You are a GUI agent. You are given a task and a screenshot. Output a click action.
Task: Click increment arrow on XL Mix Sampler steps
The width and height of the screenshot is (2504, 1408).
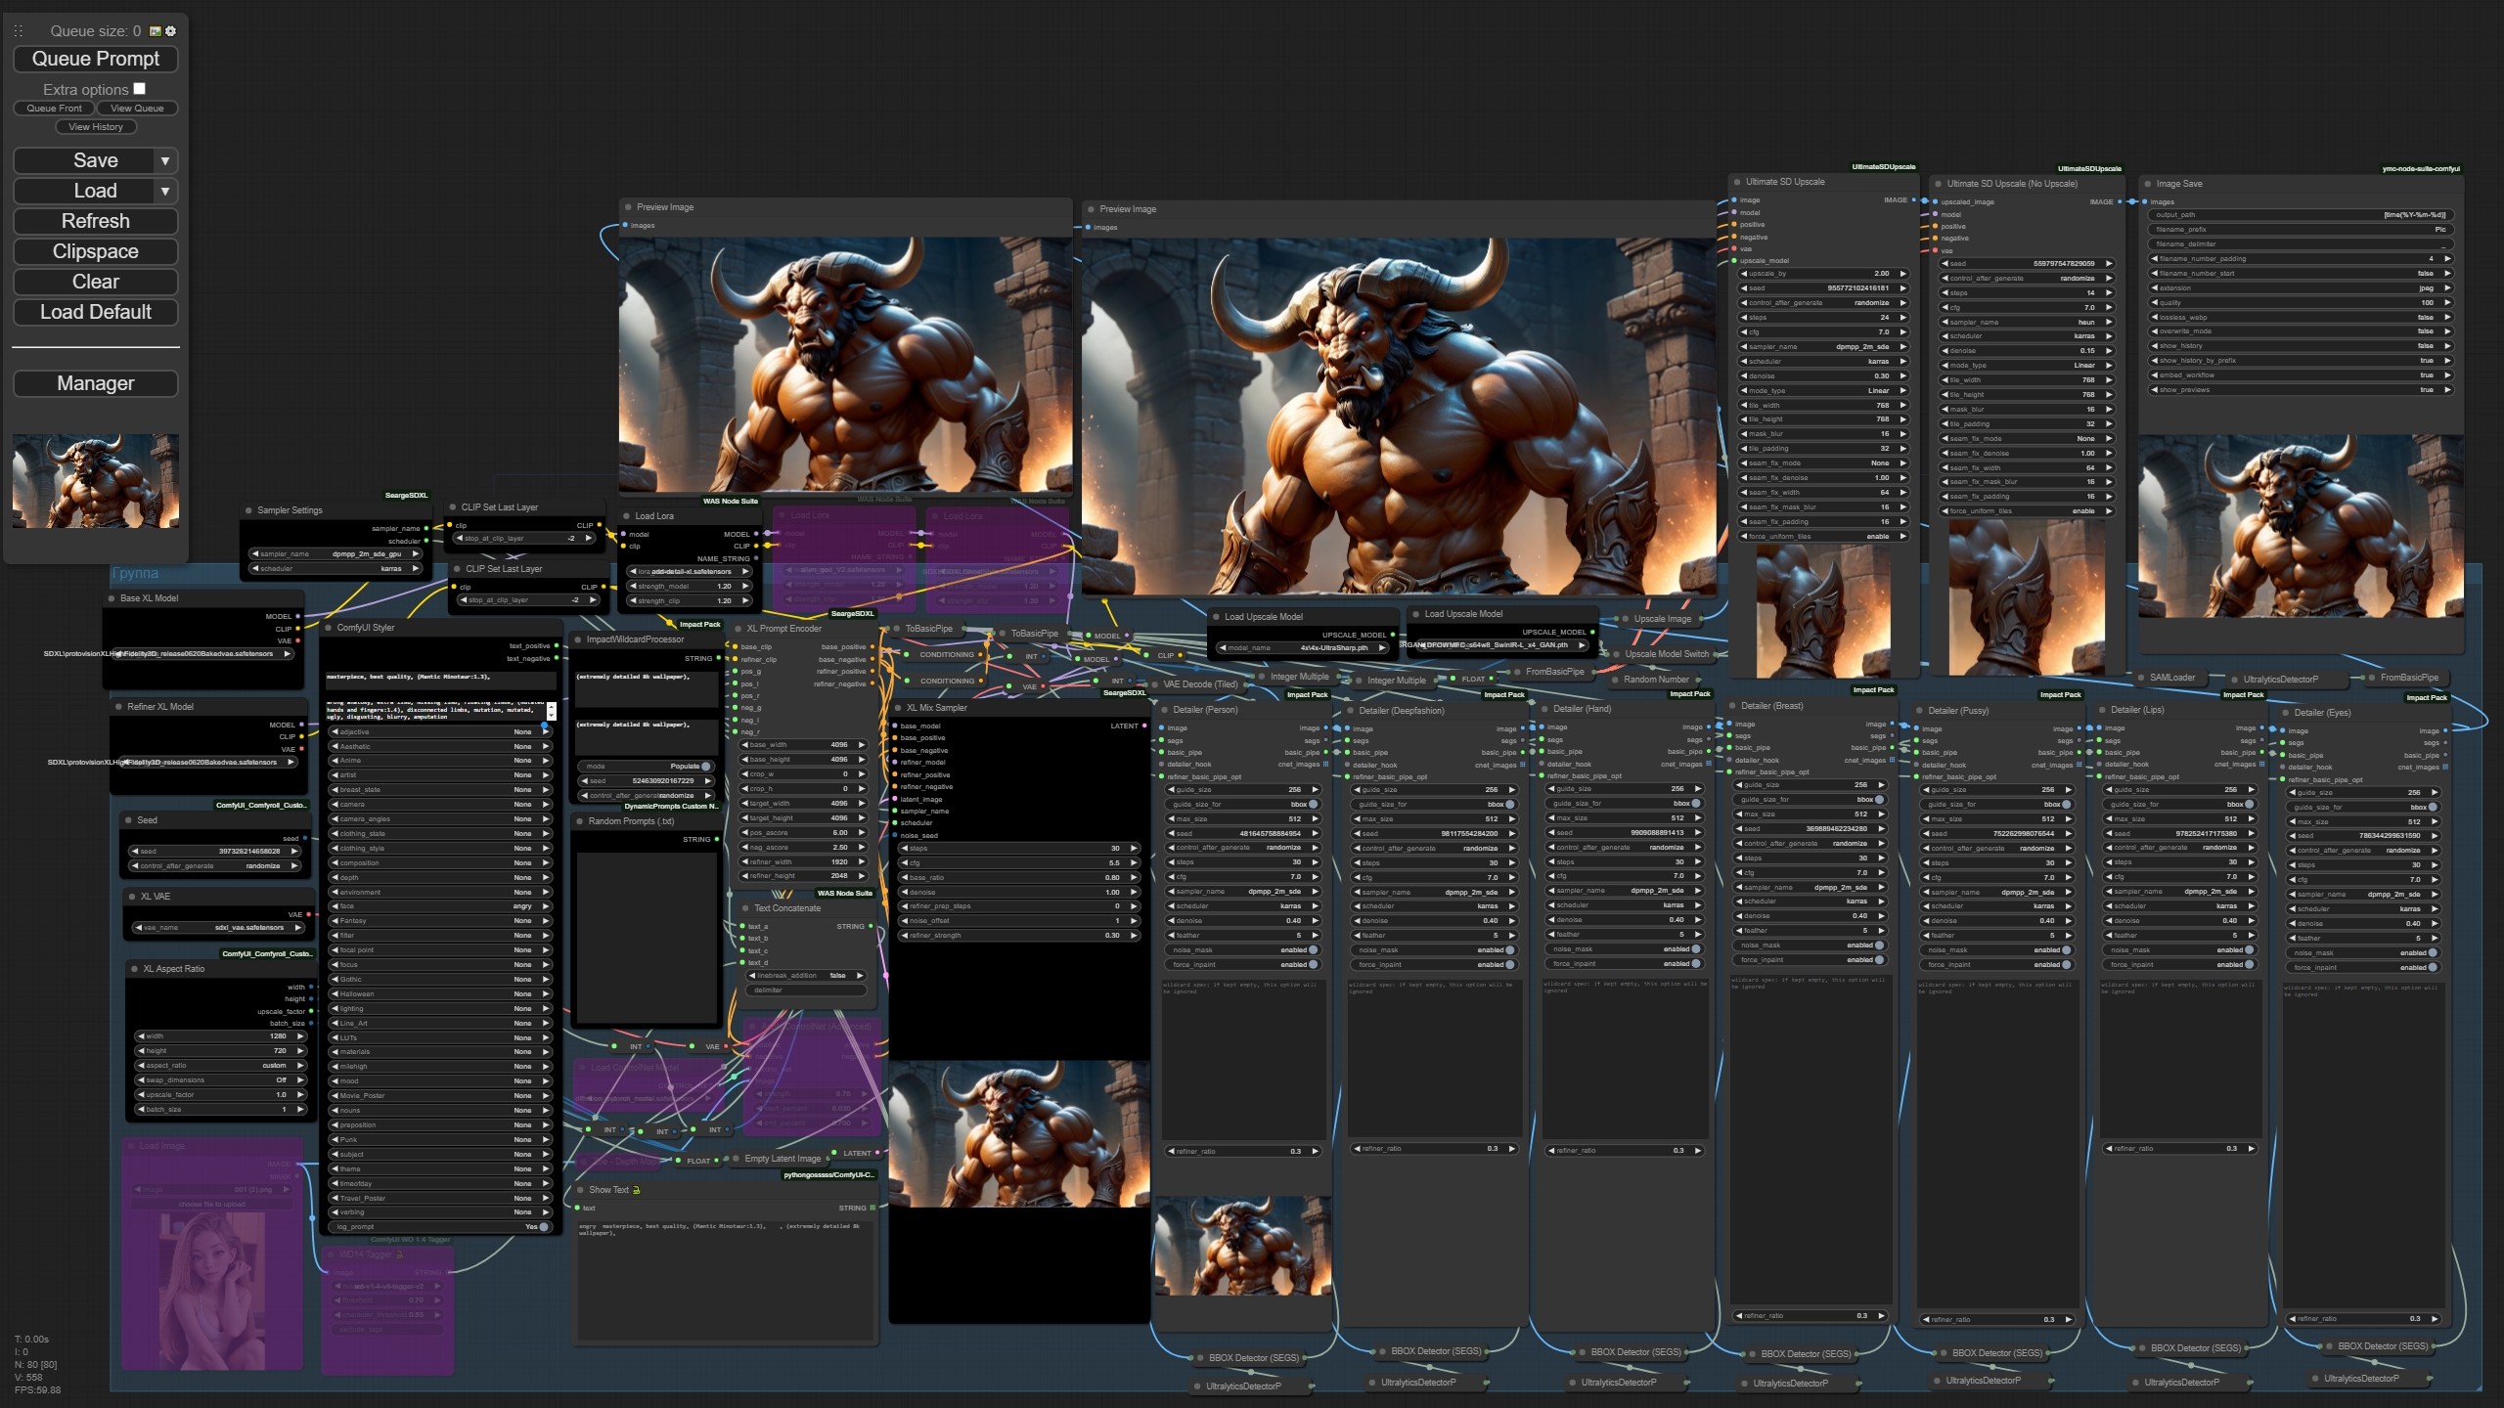[1134, 849]
